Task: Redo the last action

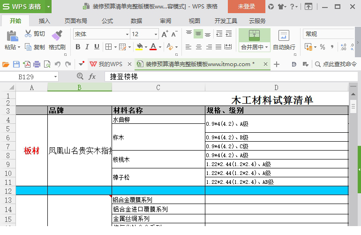Action: [x=68, y=64]
